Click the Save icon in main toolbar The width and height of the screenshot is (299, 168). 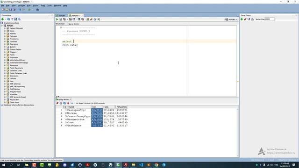(x=10, y=9)
